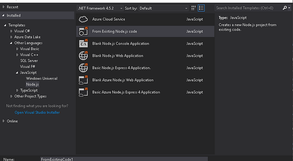Viewport: 293px width, 161px height.
Task: Click JavaScript label in Blank Node.js Console row
Action: (x=194, y=44)
